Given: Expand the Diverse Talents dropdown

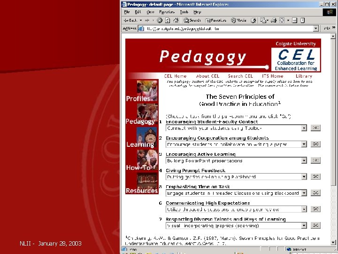Looking at the screenshot, I should [304, 225].
